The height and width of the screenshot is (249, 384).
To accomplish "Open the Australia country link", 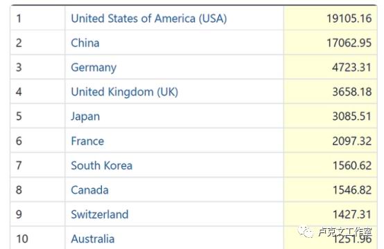I will coord(93,239).
